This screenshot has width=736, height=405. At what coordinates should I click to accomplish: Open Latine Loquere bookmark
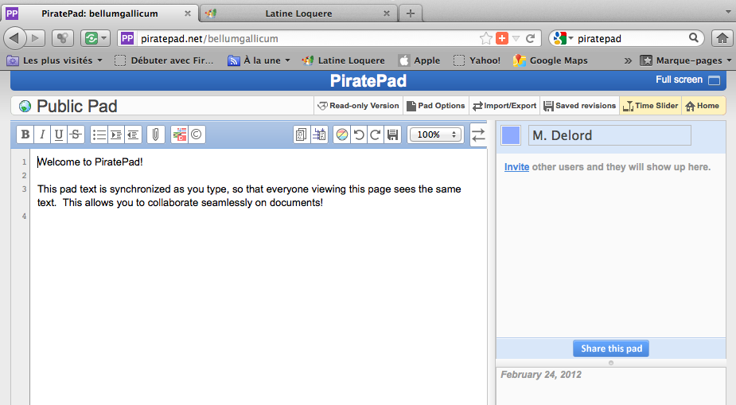coord(344,60)
